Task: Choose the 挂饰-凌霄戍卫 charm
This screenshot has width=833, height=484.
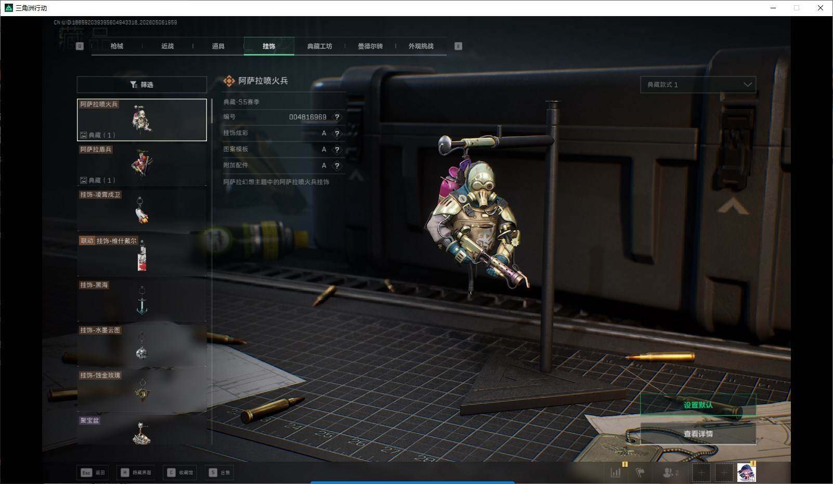Action: click(142, 210)
